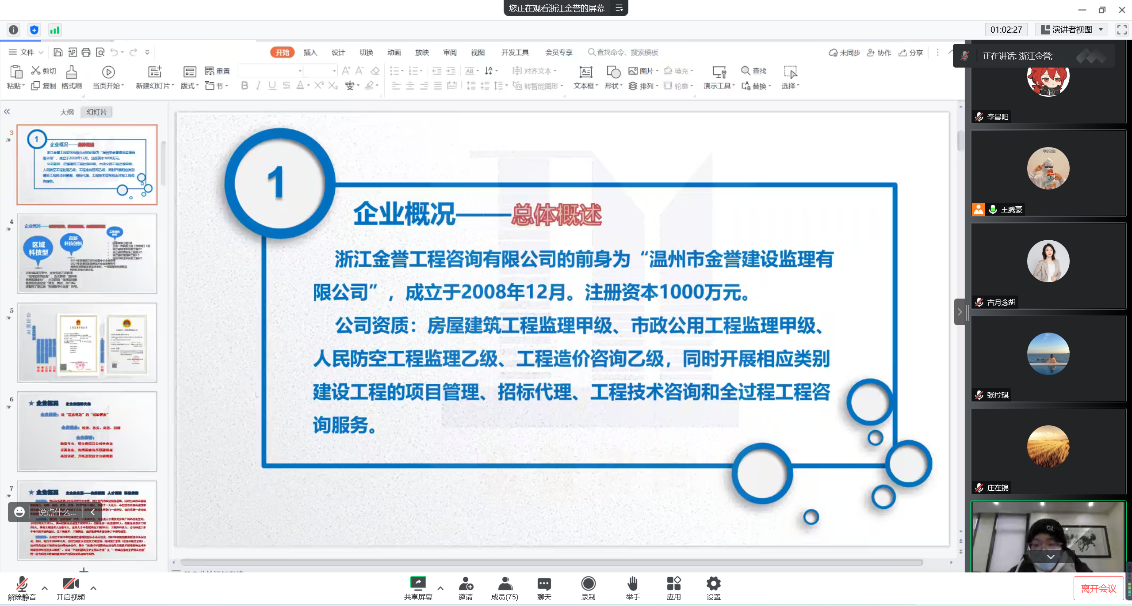Image resolution: width=1132 pixels, height=606 pixels.
Task: Insert a Text Box (文本框)
Action: click(x=586, y=77)
